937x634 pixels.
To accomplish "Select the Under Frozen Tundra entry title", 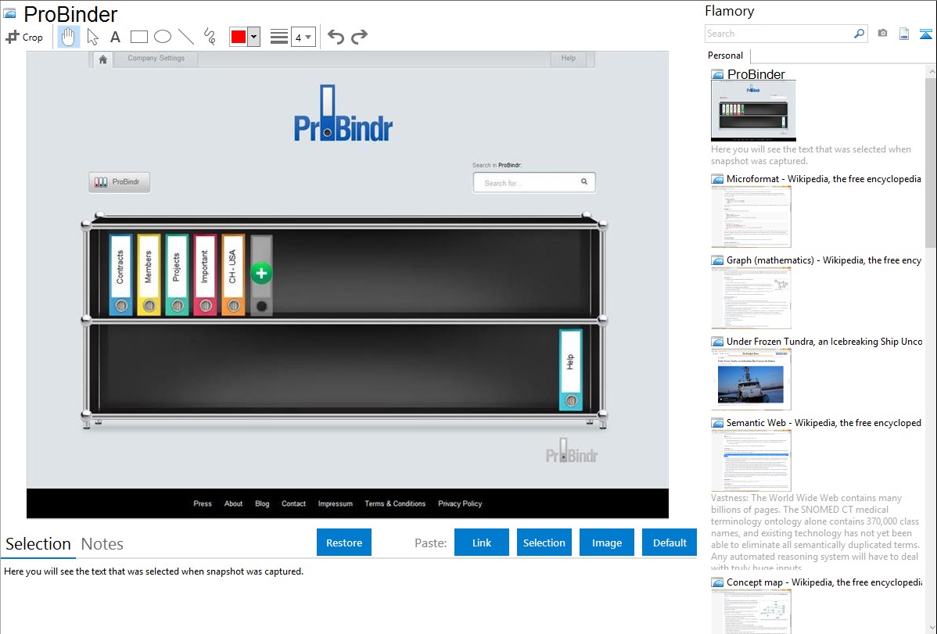I will (824, 341).
